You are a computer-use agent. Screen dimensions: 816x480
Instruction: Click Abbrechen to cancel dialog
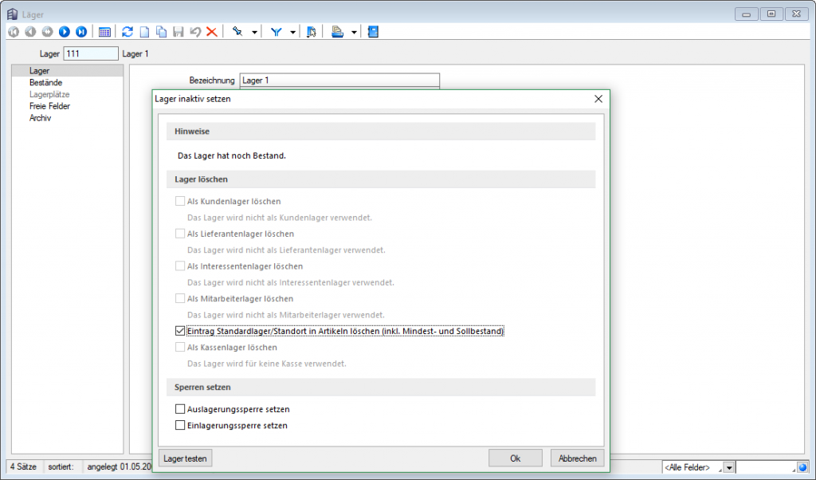point(577,458)
